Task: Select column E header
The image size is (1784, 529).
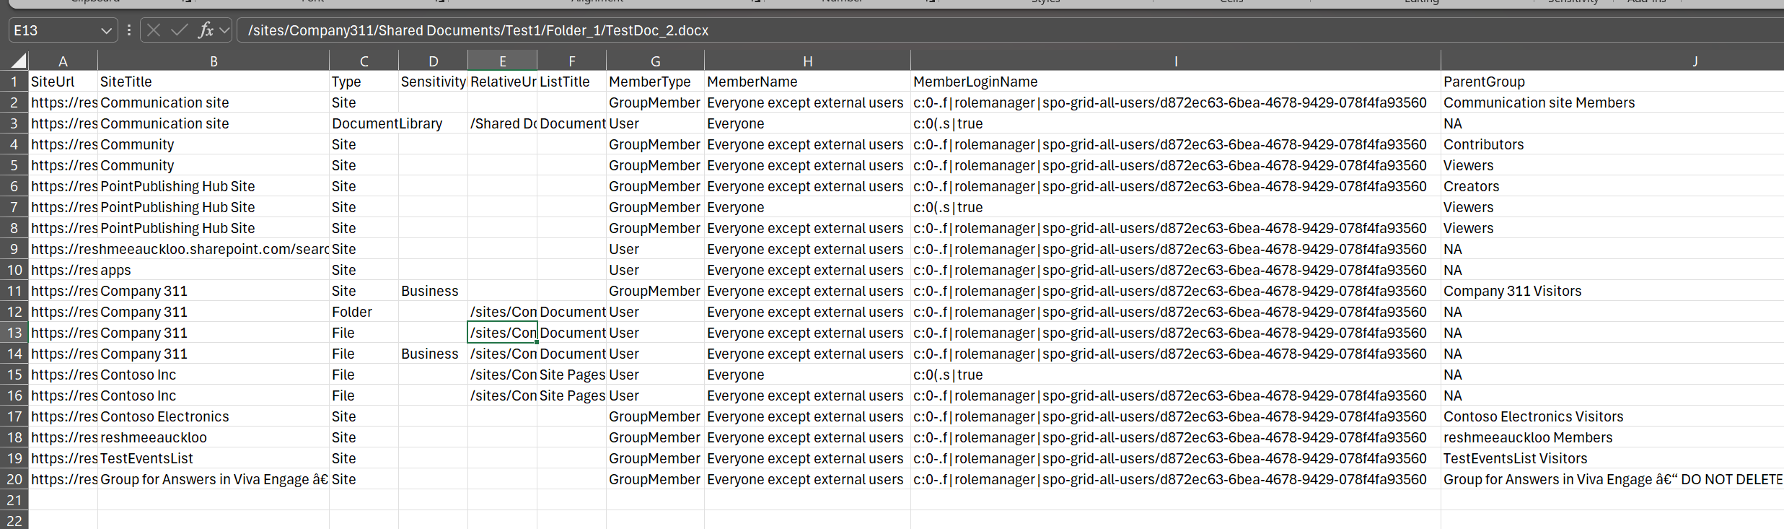Action: coord(502,61)
